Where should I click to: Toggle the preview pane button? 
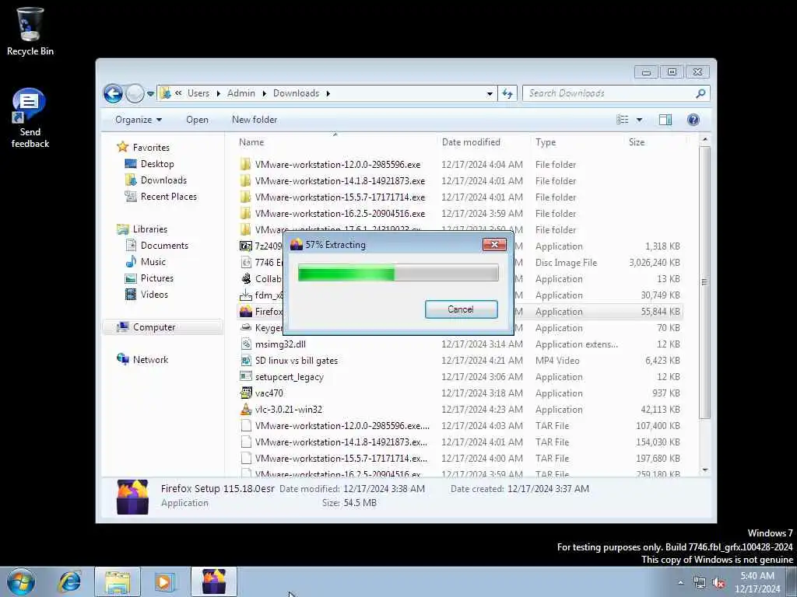click(x=665, y=120)
